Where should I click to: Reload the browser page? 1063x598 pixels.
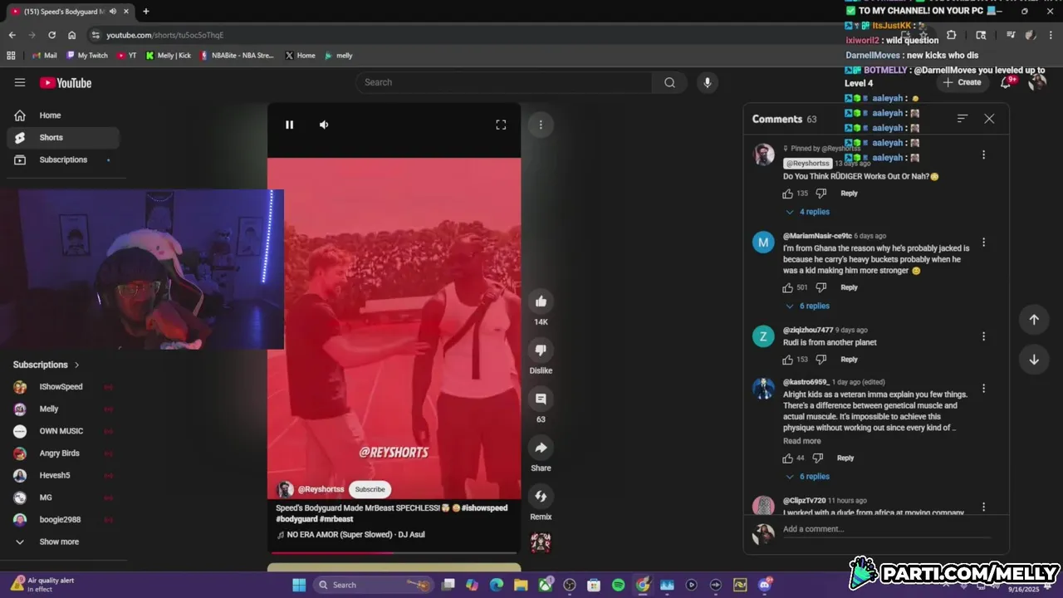pos(51,35)
